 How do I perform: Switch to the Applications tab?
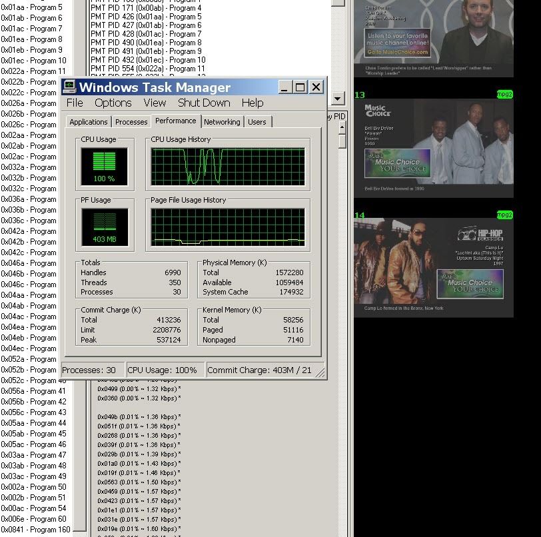[x=89, y=122]
